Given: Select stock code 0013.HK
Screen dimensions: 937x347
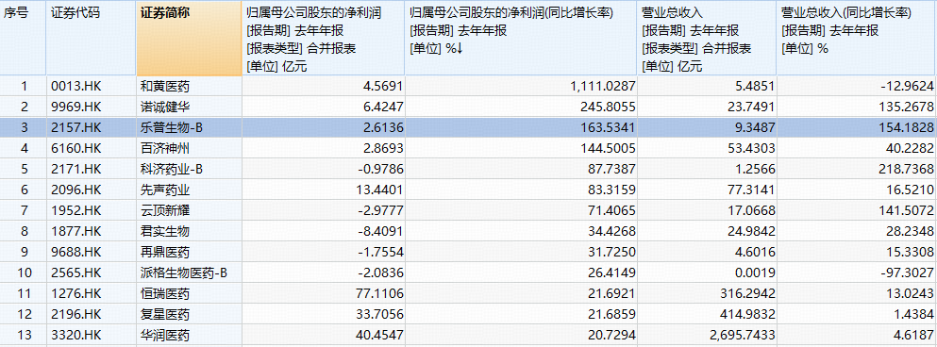Looking at the screenshot, I should click(x=75, y=87).
